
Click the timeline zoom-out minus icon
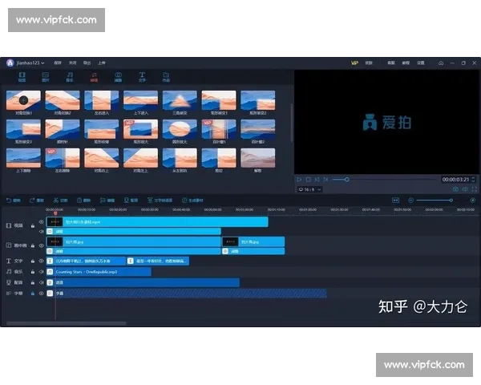click(410, 201)
